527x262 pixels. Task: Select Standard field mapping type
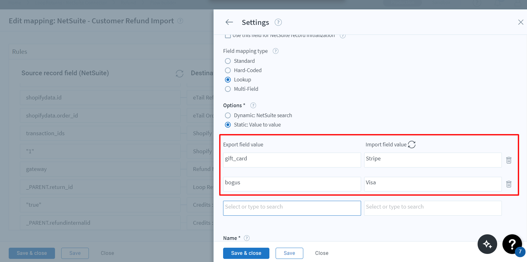228,61
